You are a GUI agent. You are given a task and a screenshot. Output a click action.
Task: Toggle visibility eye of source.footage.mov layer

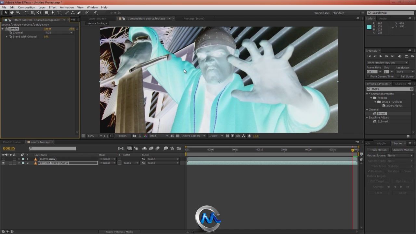(3, 163)
